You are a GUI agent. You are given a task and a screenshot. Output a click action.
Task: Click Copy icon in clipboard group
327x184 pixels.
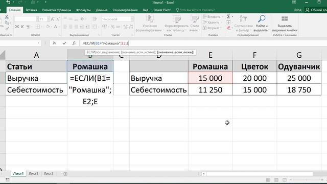pos(7,23)
